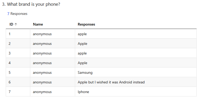Click ID cell number 2

pos(10,44)
